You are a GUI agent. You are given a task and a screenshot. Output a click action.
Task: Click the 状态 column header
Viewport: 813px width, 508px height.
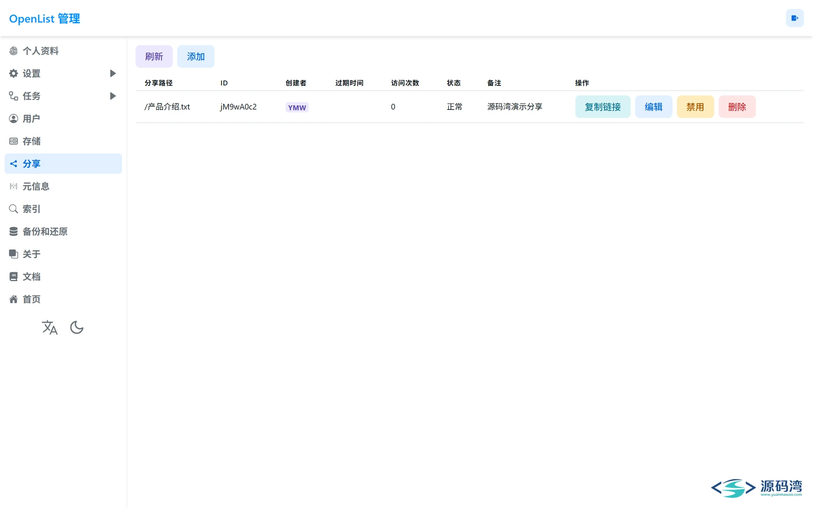pos(454,83)
